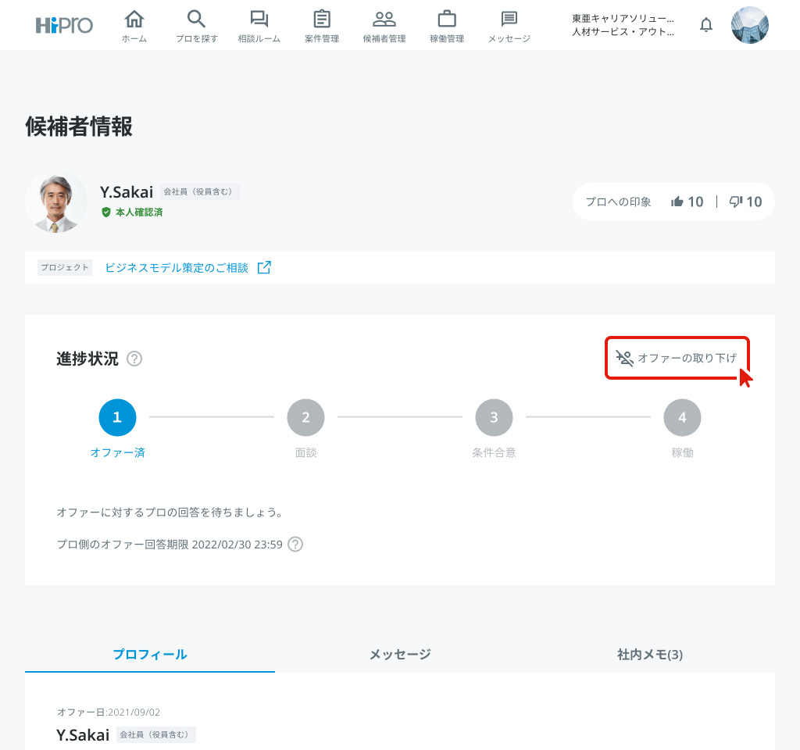This screenshot has width=800, height=750.
Task: Open メッセージ in top navigation
Action: pos(509,25)
